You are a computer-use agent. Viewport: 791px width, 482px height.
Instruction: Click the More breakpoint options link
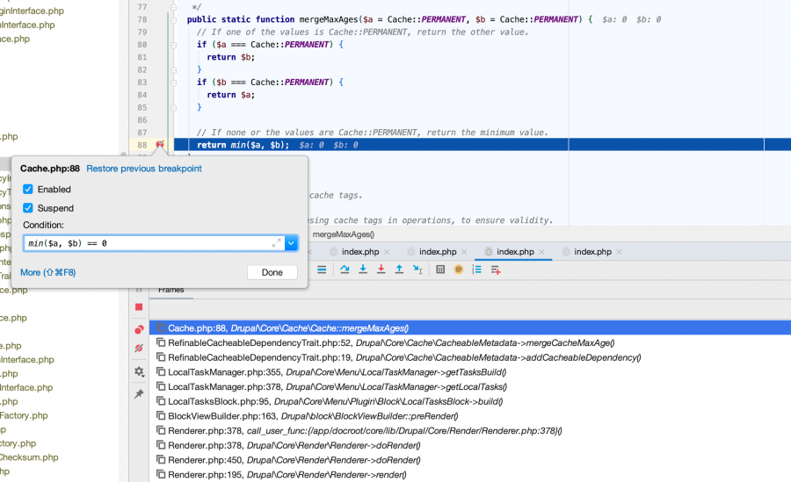tap(48, 272)
